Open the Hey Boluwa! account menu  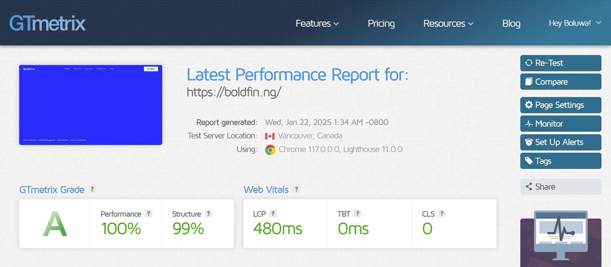(x=575, y=23)
